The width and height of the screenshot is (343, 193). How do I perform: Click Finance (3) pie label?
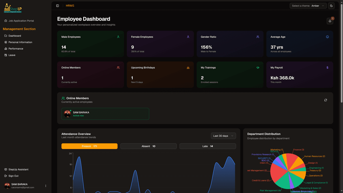point(298,150)
